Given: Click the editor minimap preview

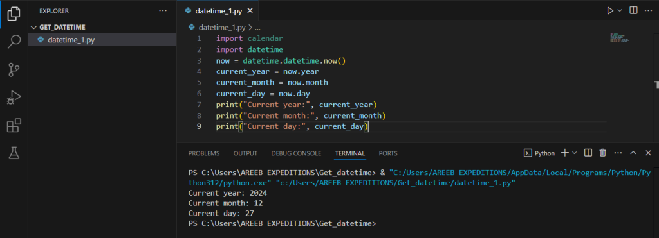Looking at the screenshot, I should [x=619, y=38].
